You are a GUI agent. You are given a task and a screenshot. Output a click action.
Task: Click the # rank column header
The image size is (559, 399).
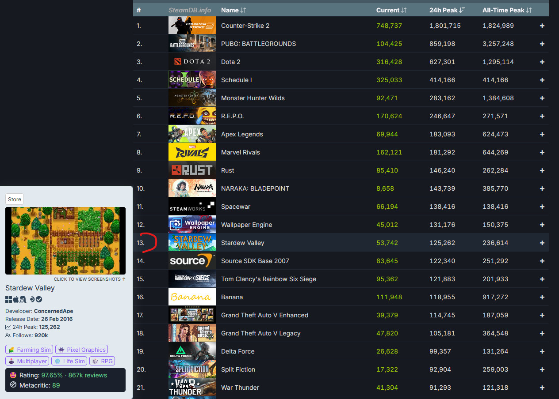(x=139, y=10)
